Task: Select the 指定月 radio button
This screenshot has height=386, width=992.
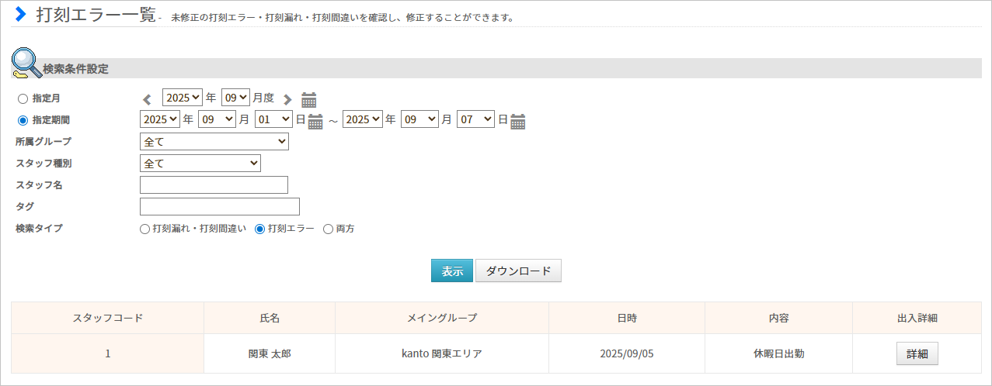Action: (x=23, y=98)
